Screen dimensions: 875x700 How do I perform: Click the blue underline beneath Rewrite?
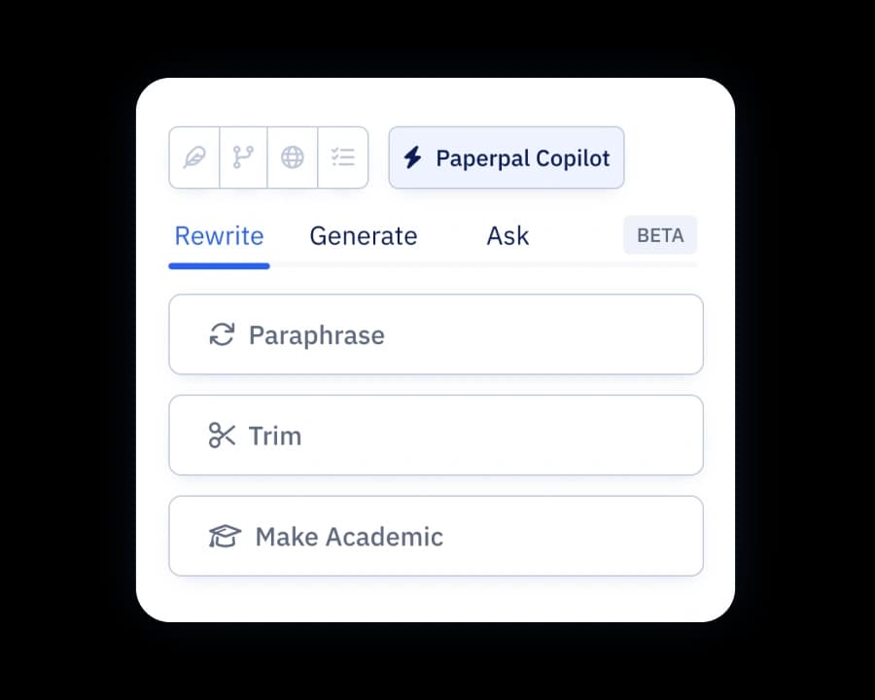click(219, 262)
